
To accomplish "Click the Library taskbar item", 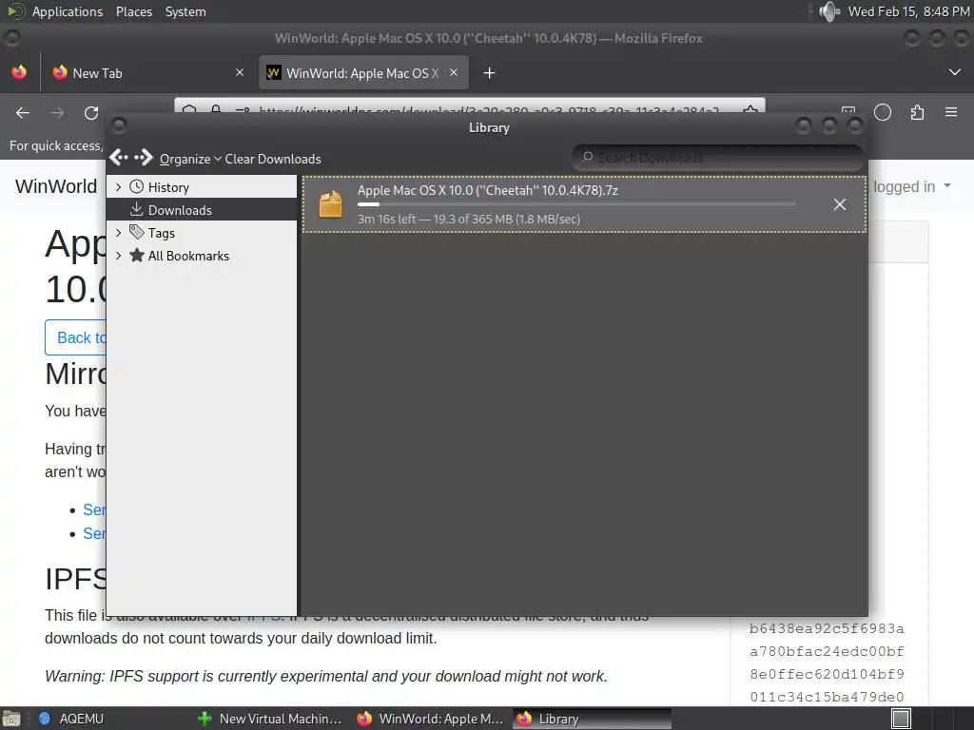I will tap(592, 719).
